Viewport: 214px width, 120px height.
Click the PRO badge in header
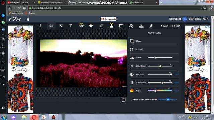click(x=185, y=19)
